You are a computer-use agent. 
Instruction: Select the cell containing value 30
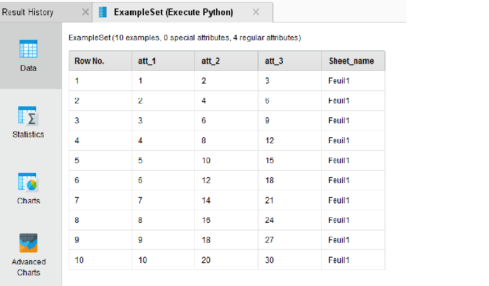click(x=269, y=260)
